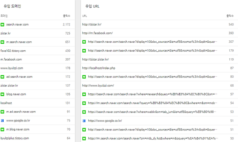Open the http://zistar.zistar.kr/ URL
The image size is (238, 142).
pos(95,60)
